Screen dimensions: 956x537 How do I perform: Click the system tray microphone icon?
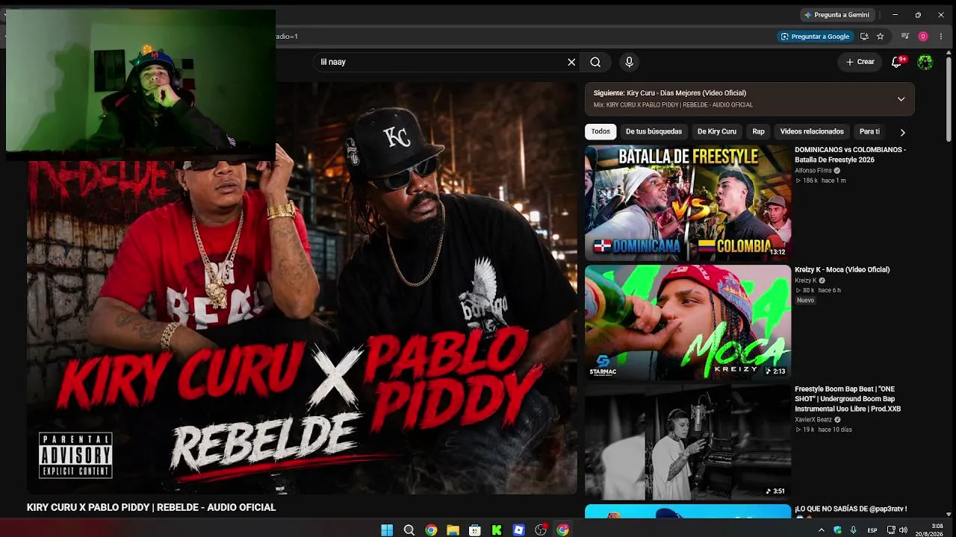pyautogui.click(x=853, y=530)
